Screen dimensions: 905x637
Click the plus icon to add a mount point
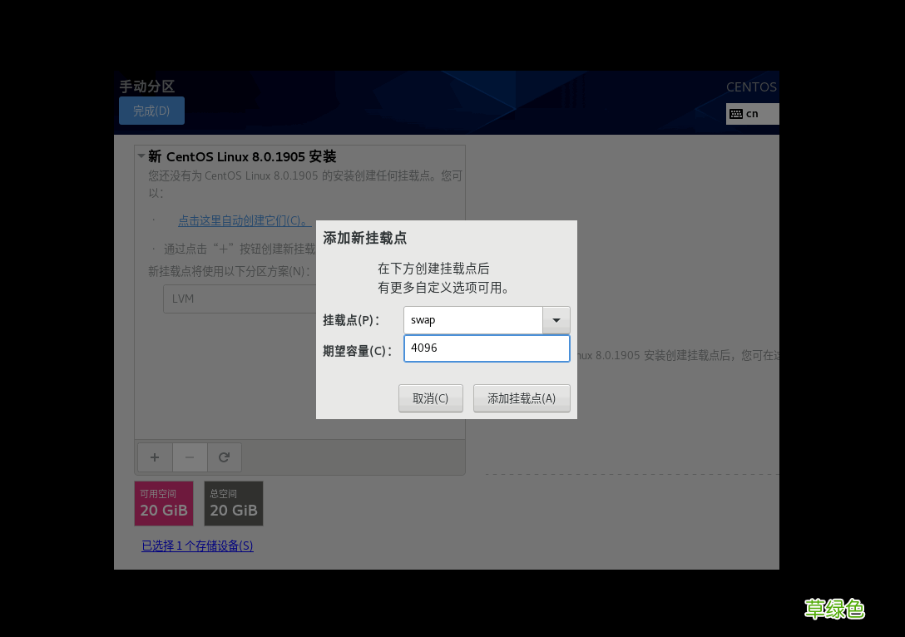click(154, 457)
